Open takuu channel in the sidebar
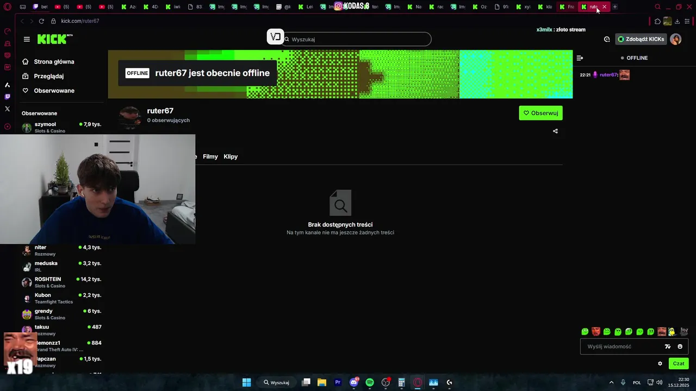Image resolution: width=696 pixels, height=391 pixels. [61, 330]
